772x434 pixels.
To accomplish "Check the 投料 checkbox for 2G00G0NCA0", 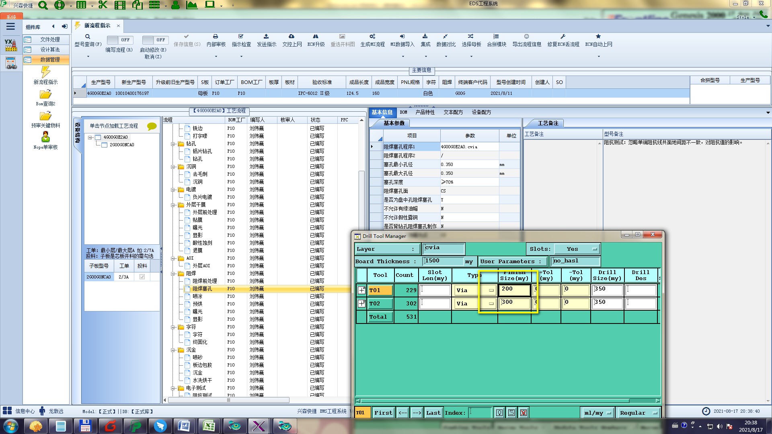I will pos(142,277).
